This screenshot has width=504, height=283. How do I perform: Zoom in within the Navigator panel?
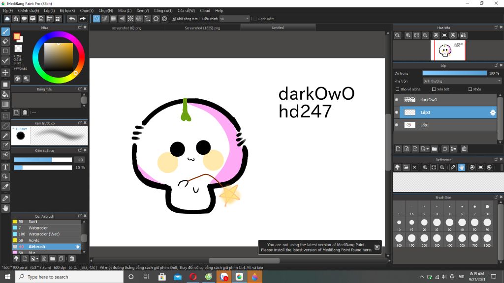[x=408, y=35]
